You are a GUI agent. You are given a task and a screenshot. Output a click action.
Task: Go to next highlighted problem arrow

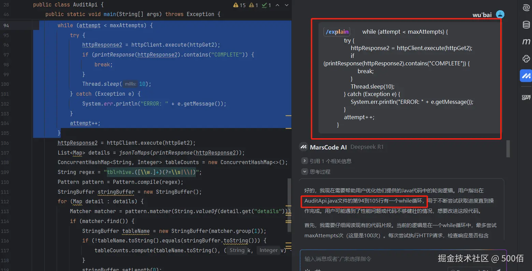(287, 5)
